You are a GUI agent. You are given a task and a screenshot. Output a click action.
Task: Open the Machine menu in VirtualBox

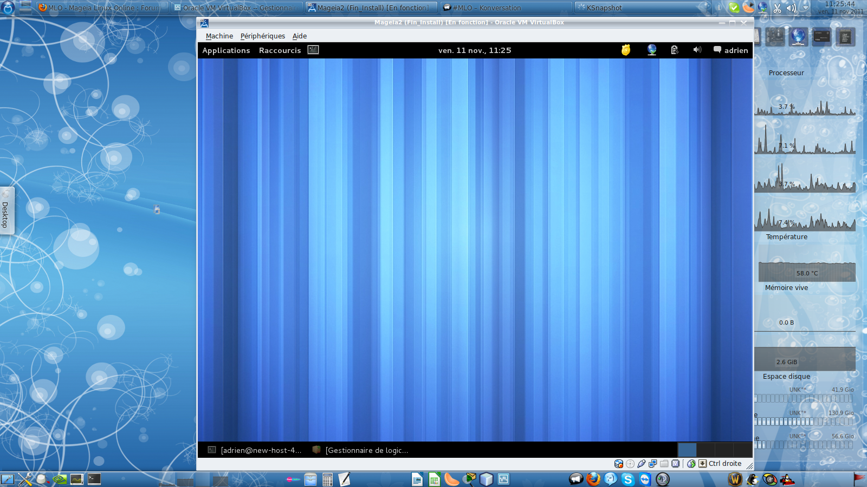219,36
